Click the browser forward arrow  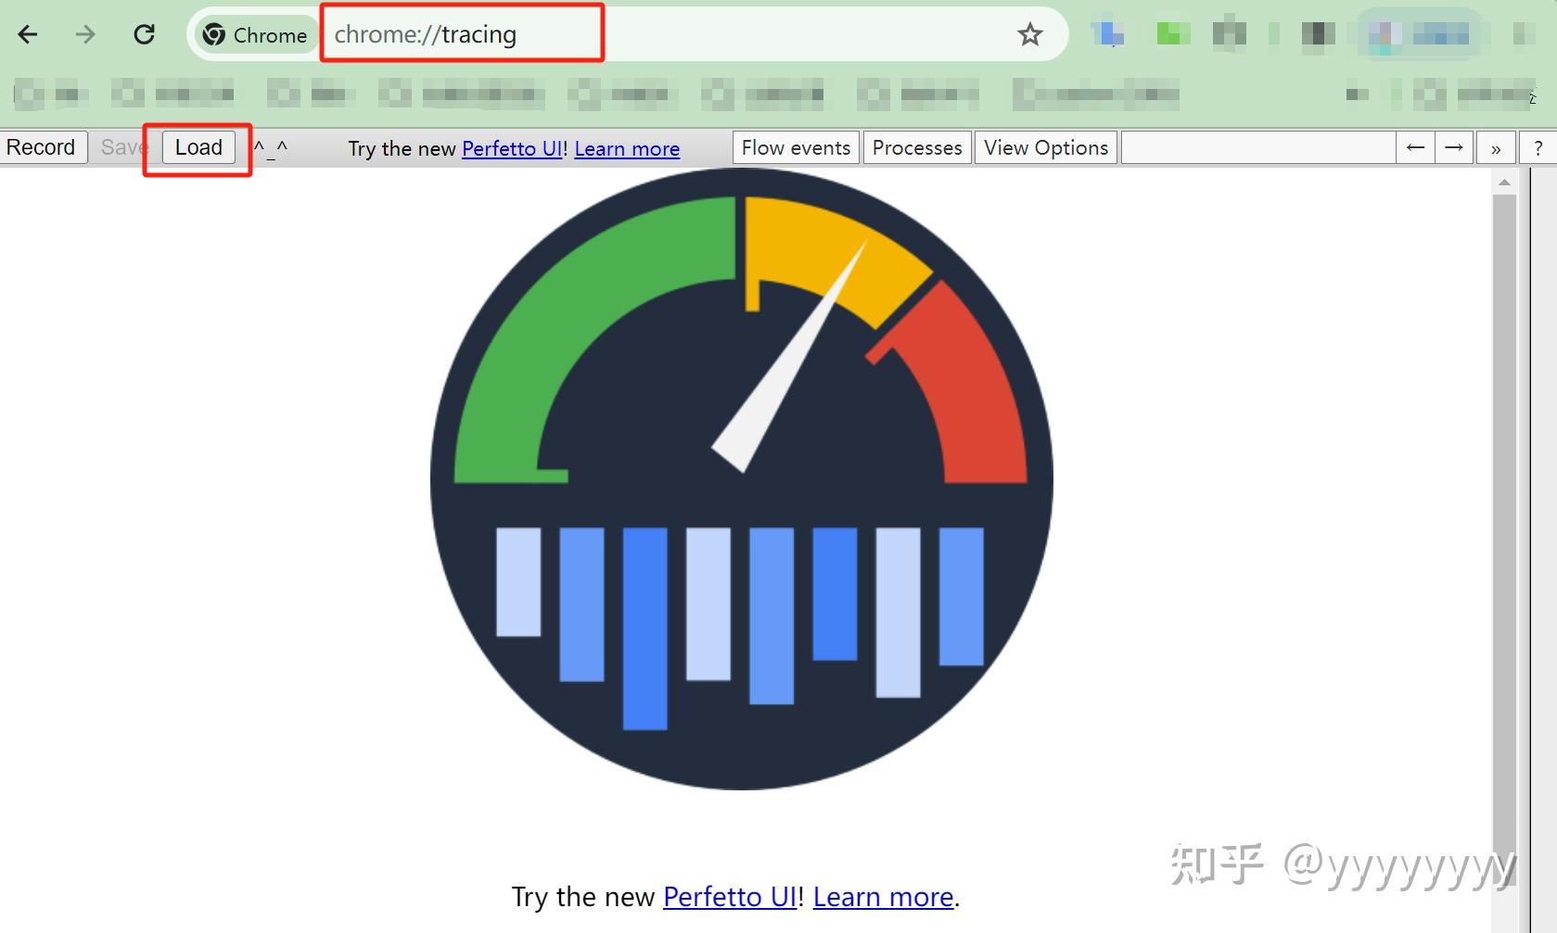pos(85,34)
